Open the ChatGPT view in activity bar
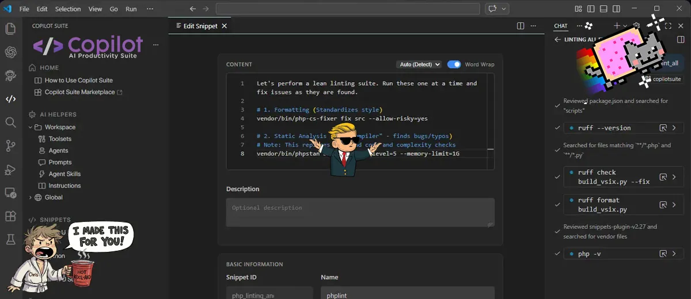This screenshot has width=691, height=299. pos(10,52)
